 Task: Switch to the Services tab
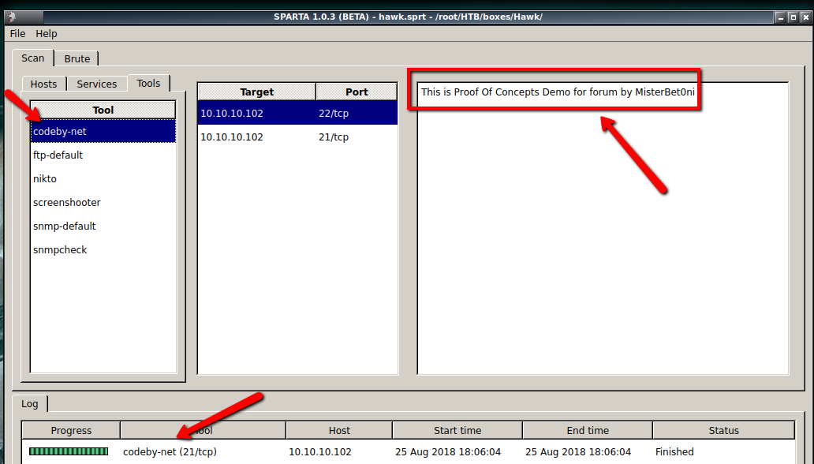(x=97, y=84)
